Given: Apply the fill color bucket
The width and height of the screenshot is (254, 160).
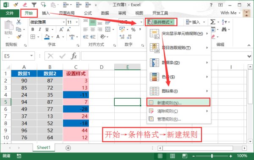Looking at the screenshot, I should point(47,37).
